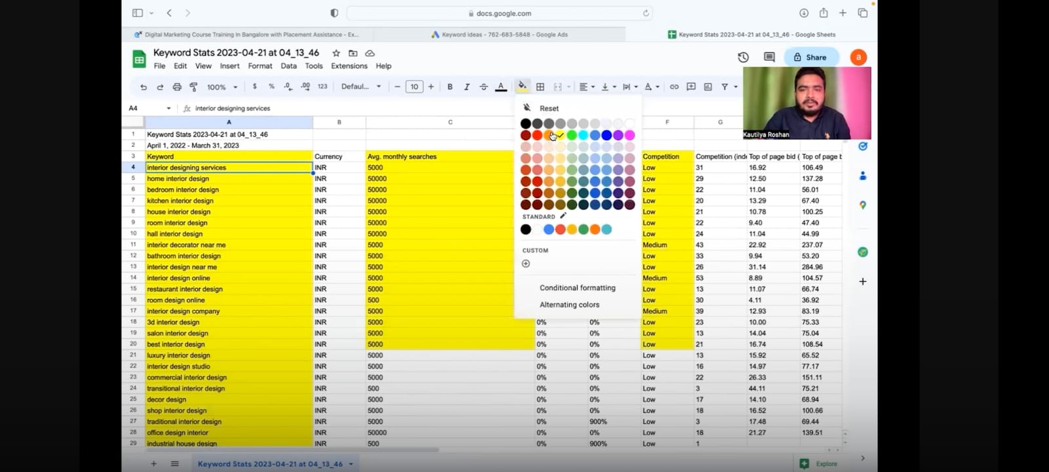Screen dimensions: 1049x472
Task: Open version history clock icon
Action: [743, 57]
